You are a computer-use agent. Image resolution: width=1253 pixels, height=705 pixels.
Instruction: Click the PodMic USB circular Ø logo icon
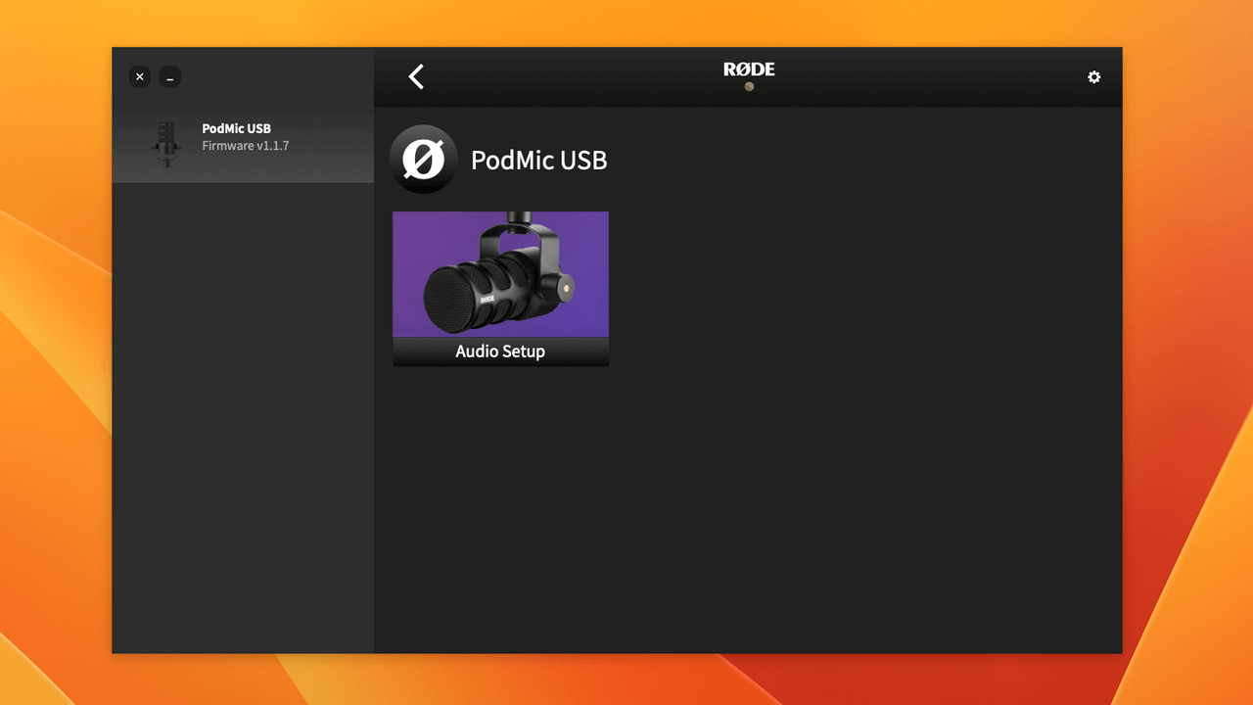[423, 159]
